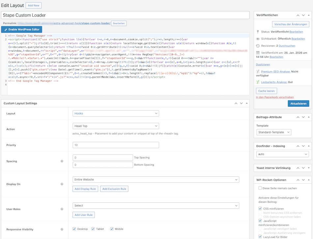This screenshot has height=239, width=313.
Task: Open the Layout Hooks dropdown
Action: (x=116, y=114)
